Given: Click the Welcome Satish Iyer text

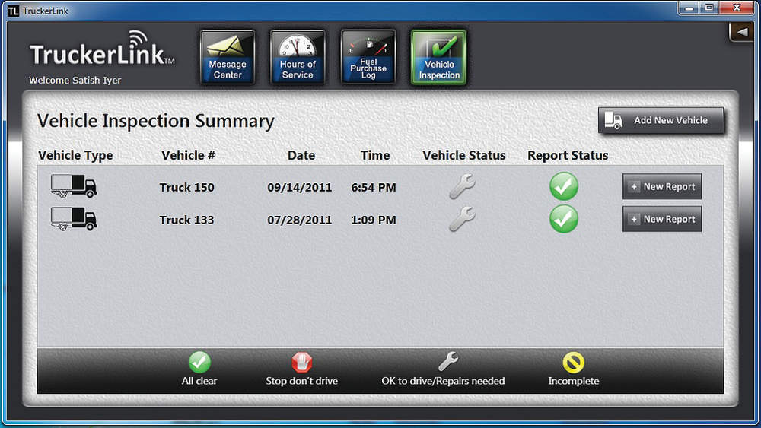Looking at the screenshot, I should 75,81.
